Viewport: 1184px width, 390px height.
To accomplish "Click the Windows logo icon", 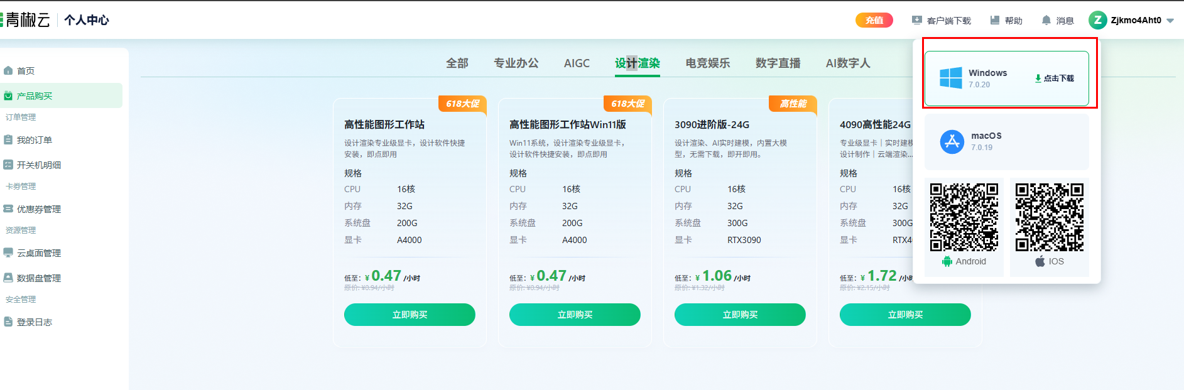I will point(951,78).
